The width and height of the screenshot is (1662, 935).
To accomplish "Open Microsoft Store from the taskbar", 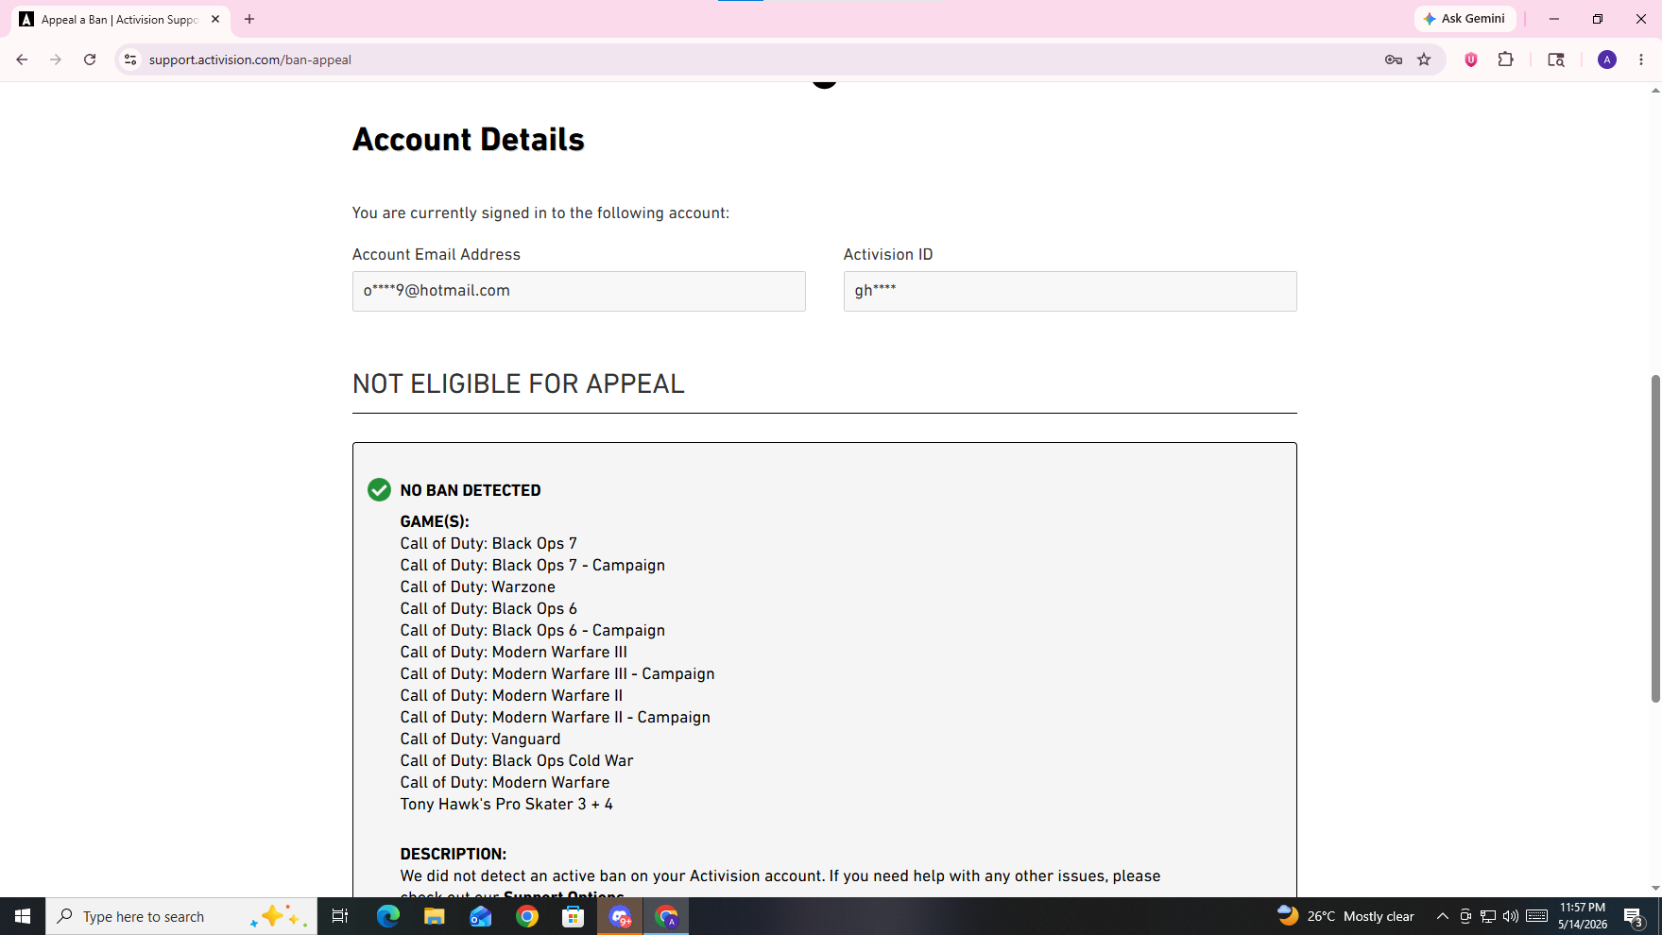I will (573, 916).
